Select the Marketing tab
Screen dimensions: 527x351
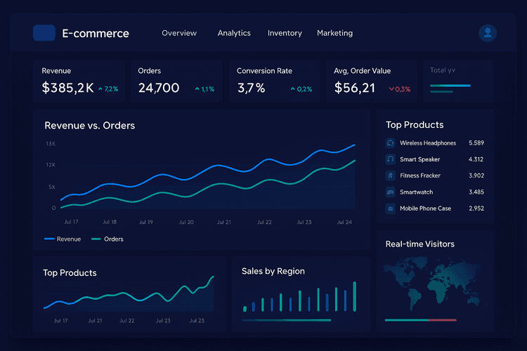click(334, 33)
